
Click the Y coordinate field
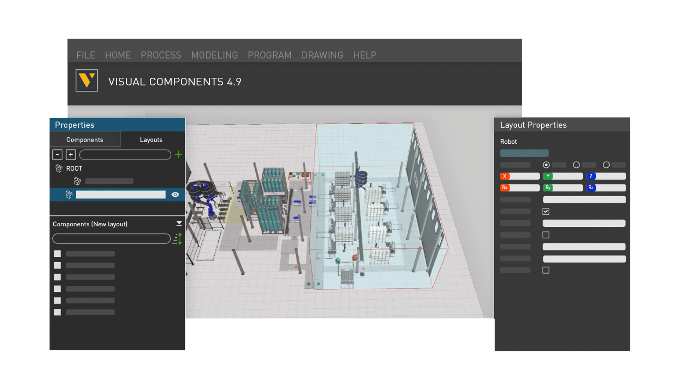coord(563,176)
